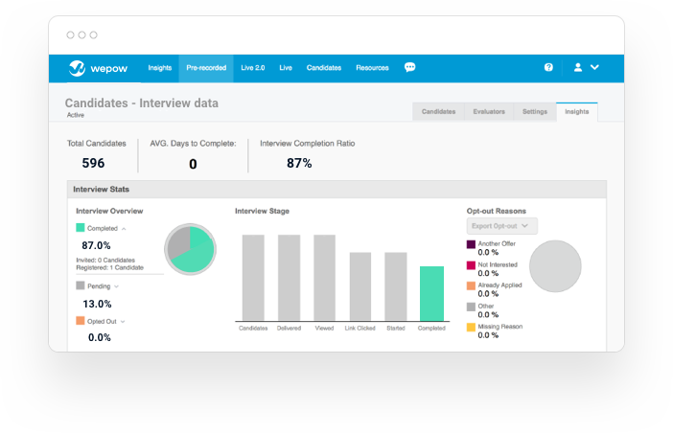Go to Live 2.0 section
The width and height of the screenshot is (673, 433).
(x=253, y=68)
